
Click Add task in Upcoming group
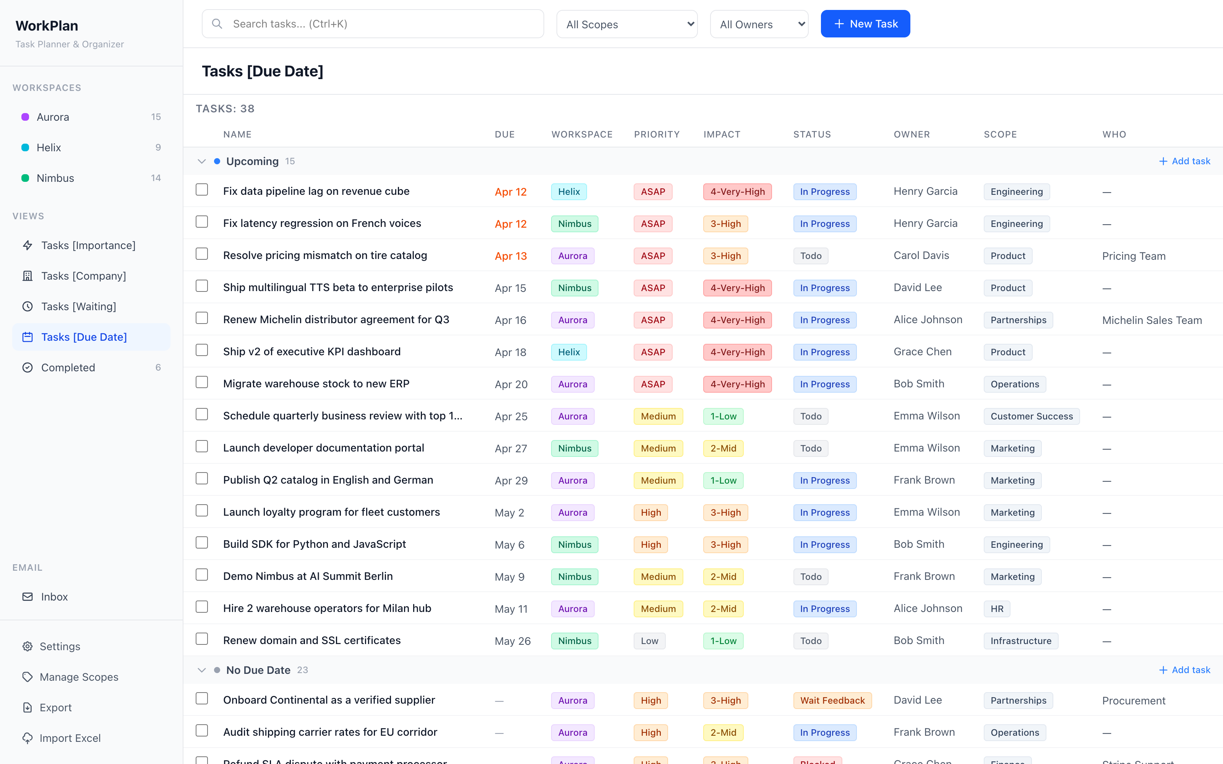pyautogui.click(x=1184, y=161)
